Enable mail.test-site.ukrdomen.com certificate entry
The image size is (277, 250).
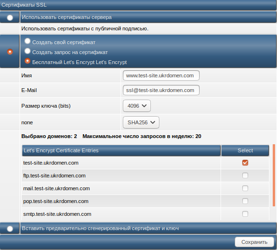coord(245,188)
